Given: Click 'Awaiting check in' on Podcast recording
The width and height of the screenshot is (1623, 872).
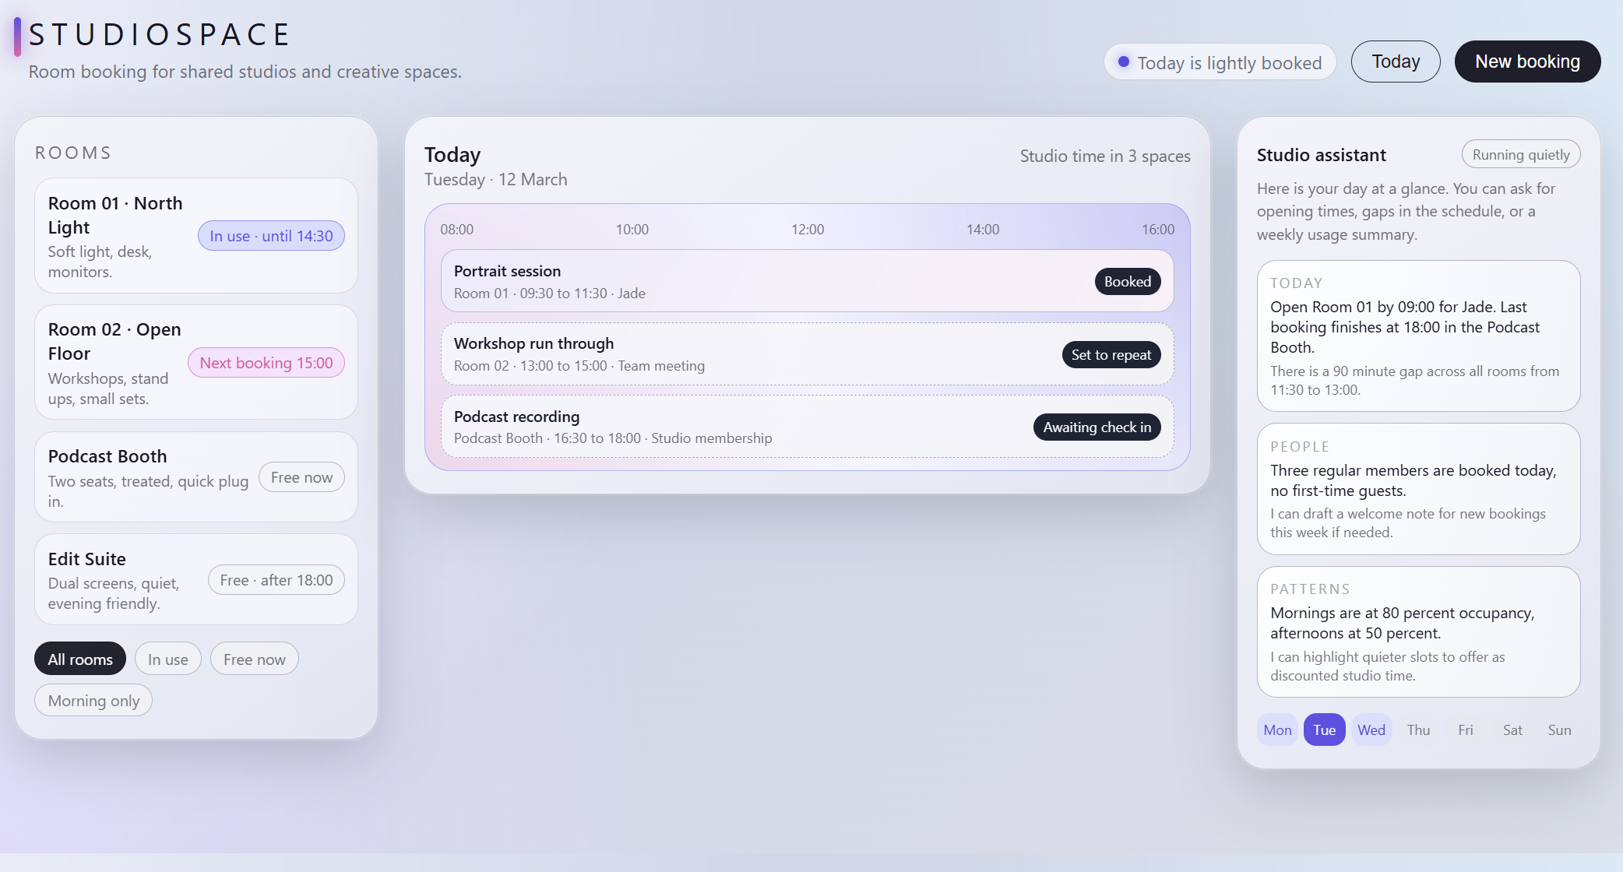Looking at the screenshot, I should click(x=1097, y=427).
